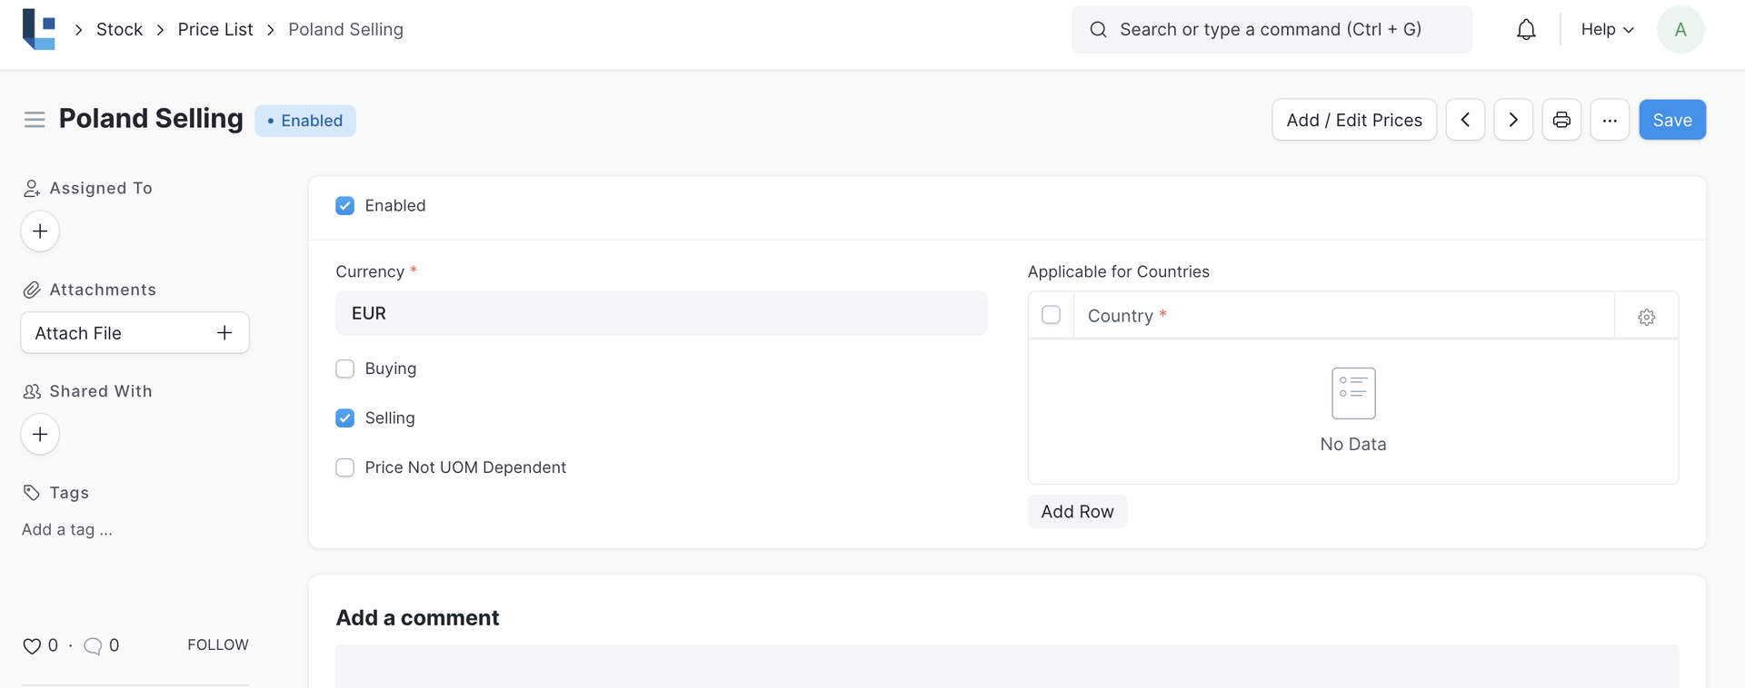
Task: Toggle the sidebar hamburger icon
Action: click(35, 120)
